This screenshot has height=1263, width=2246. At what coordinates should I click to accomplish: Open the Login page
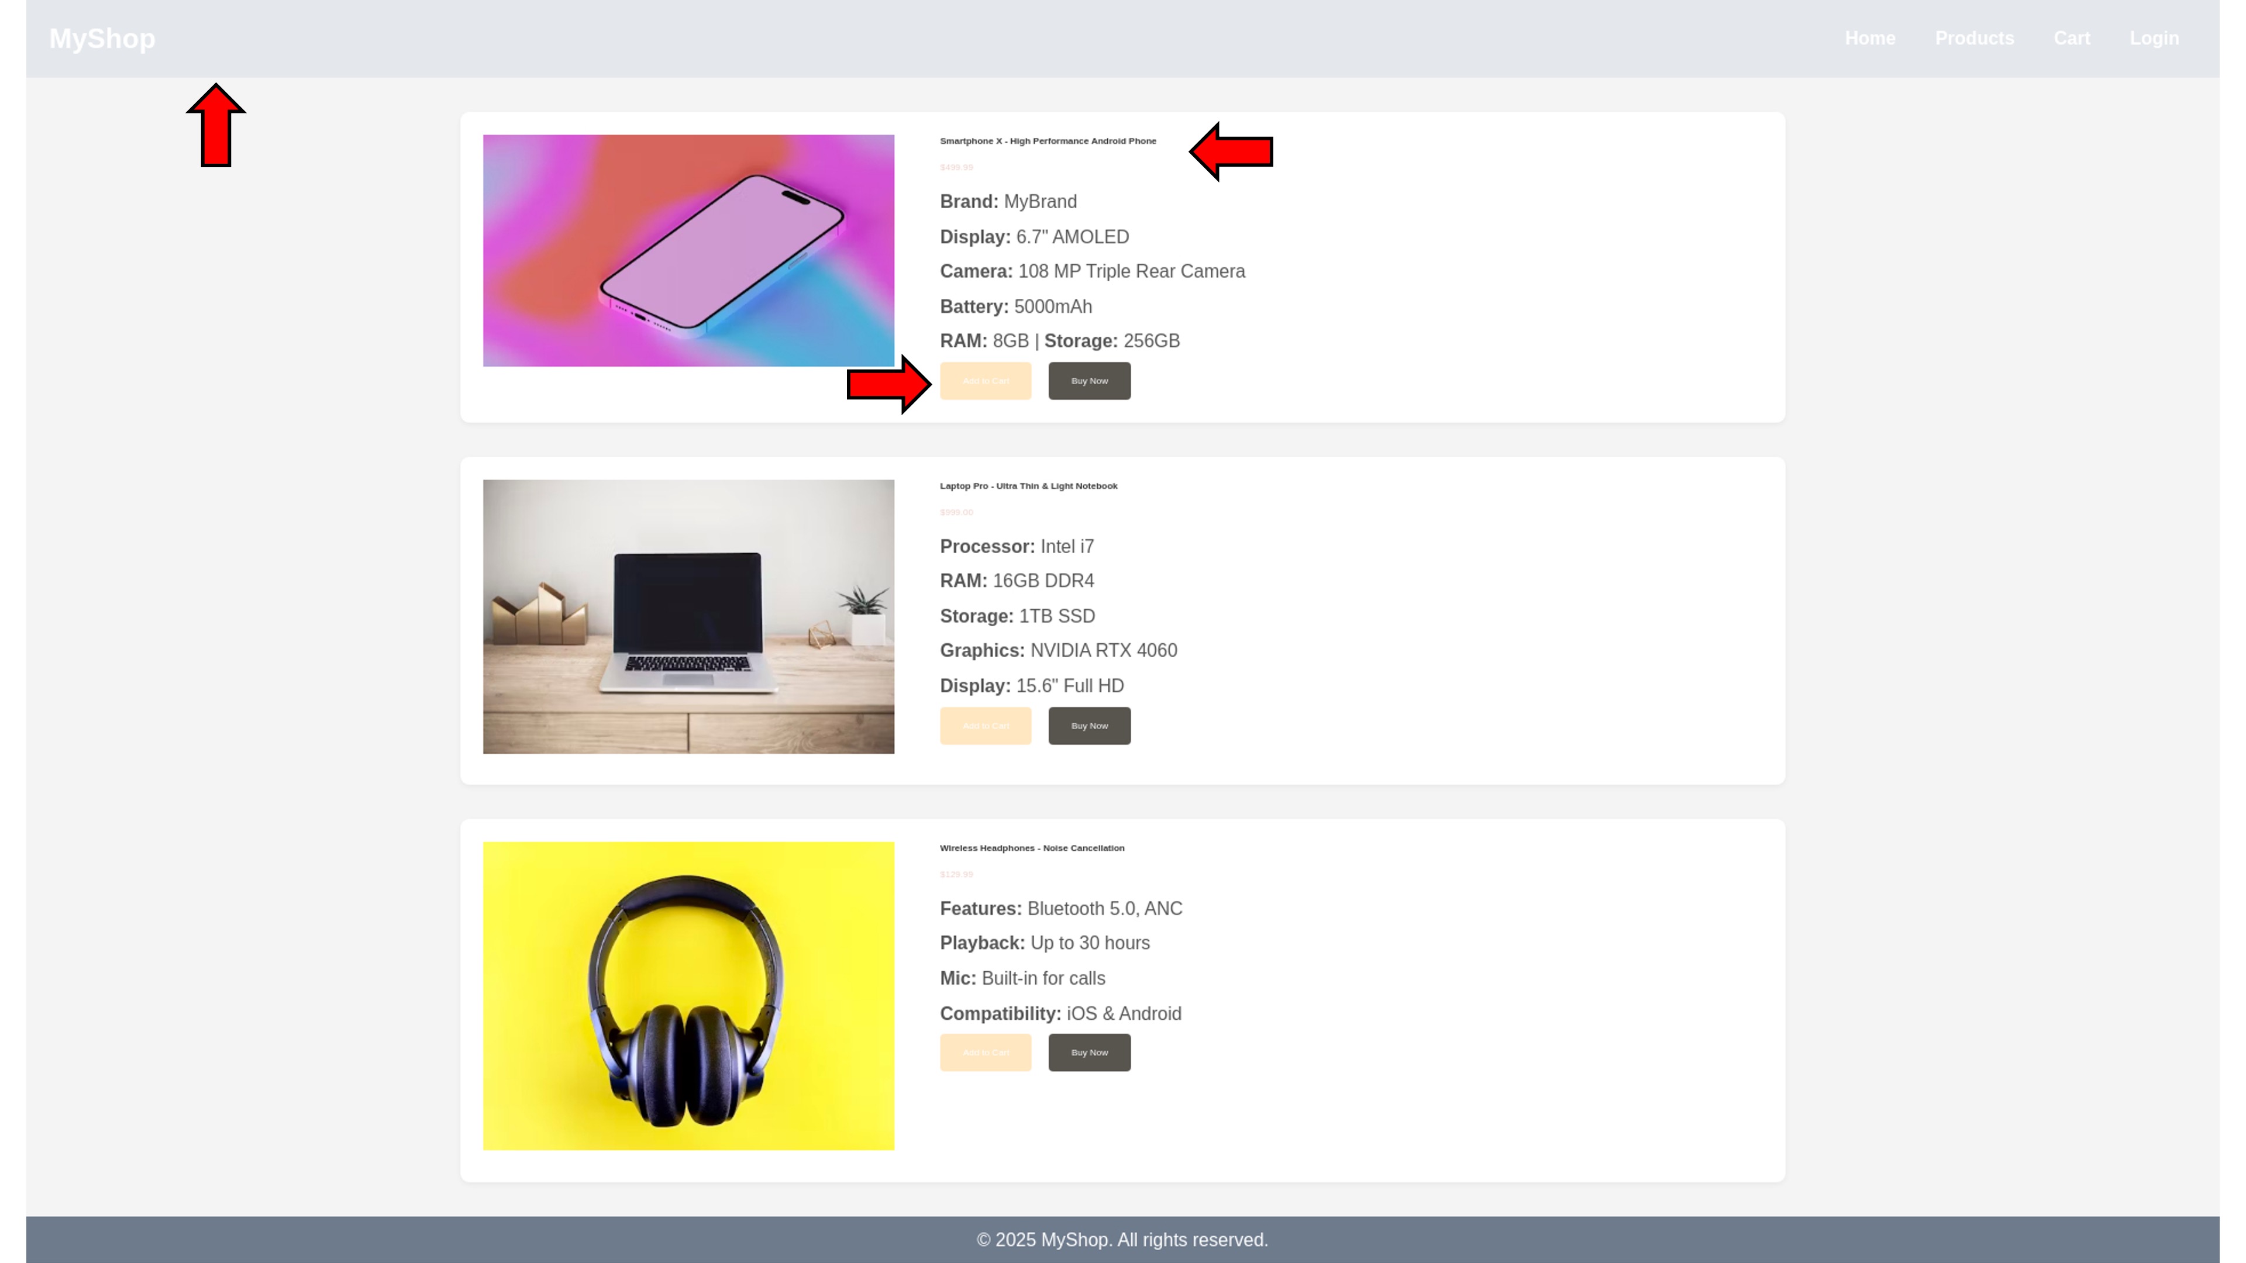point(2154,39)
